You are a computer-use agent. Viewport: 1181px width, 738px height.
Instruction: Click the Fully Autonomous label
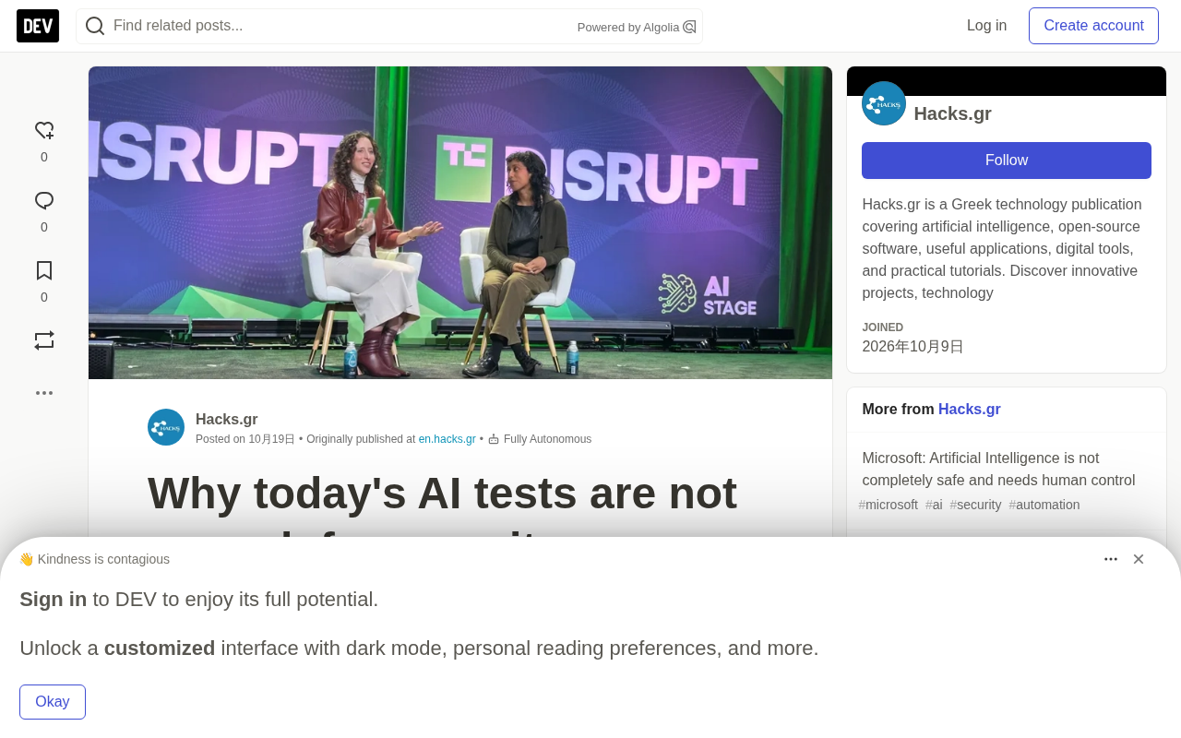tap(547, 439)
